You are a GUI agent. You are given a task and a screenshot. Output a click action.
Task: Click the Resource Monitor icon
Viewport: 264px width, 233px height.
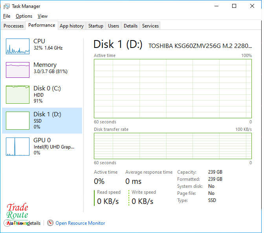coord(50,223)
